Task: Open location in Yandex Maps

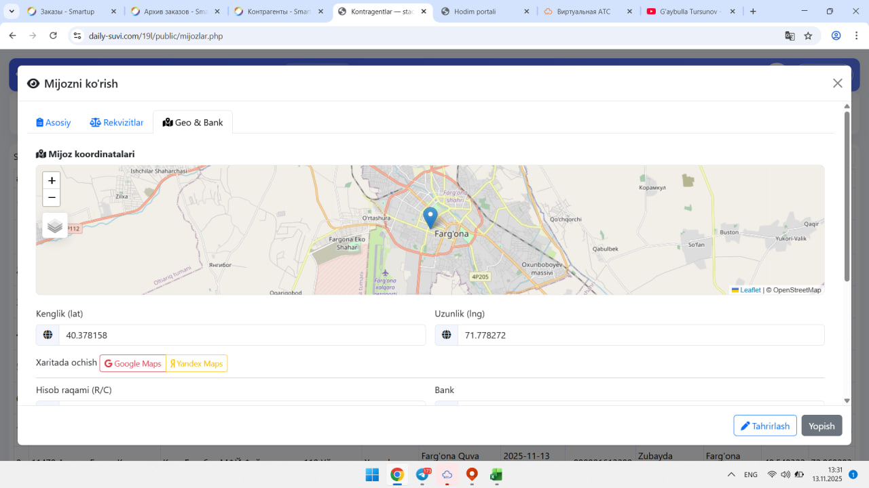Action: 197,364
